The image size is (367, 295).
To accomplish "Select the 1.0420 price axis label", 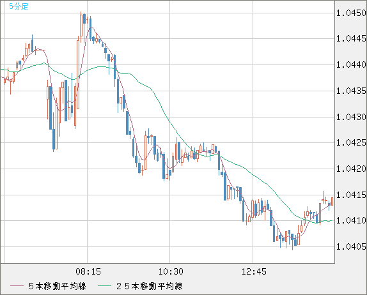I will (351, 169).
